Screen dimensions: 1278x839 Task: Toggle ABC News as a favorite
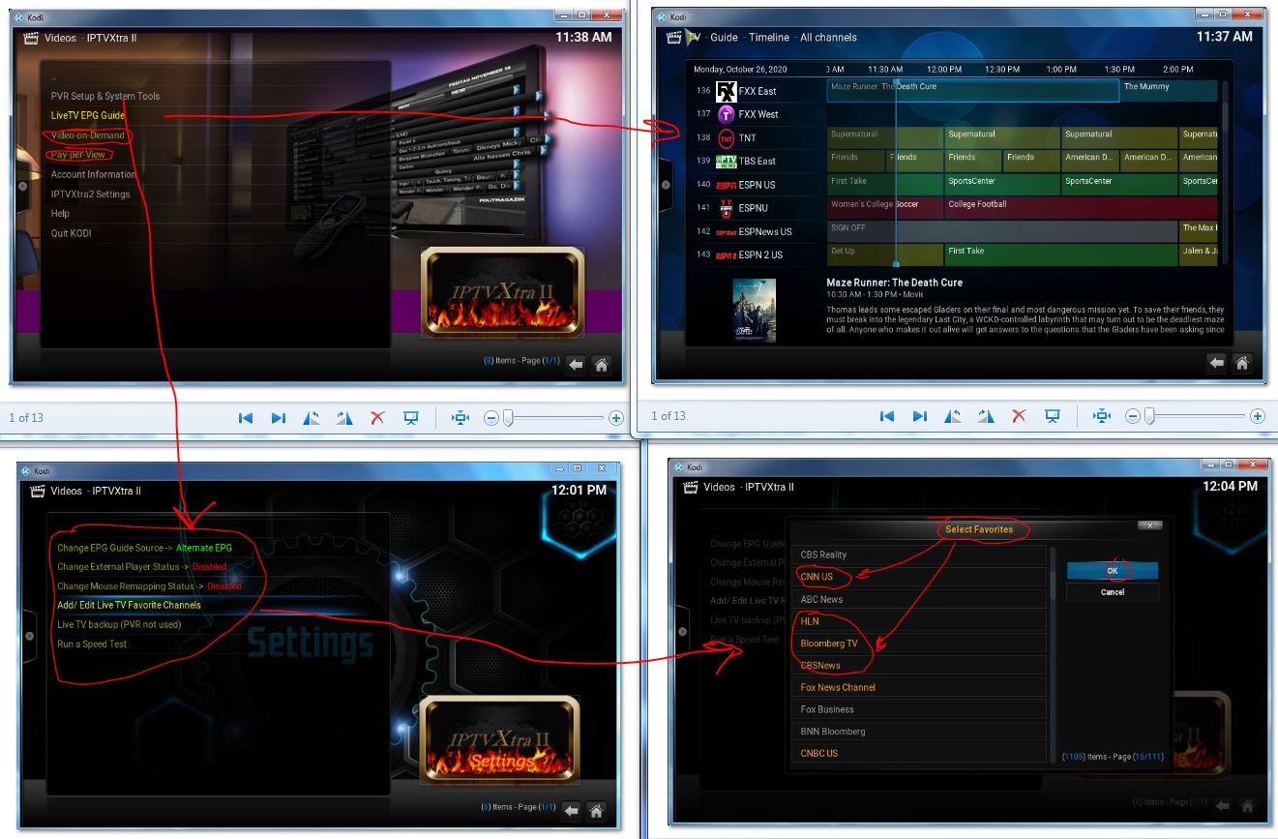920,599
